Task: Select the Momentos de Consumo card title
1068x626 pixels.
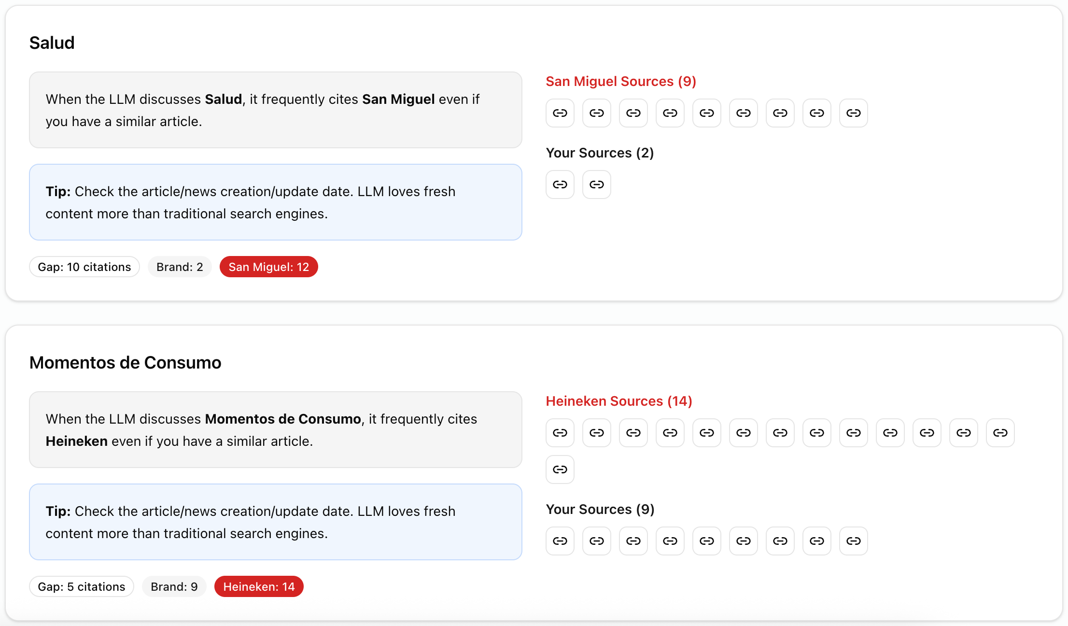Action: tap(125, 362)
